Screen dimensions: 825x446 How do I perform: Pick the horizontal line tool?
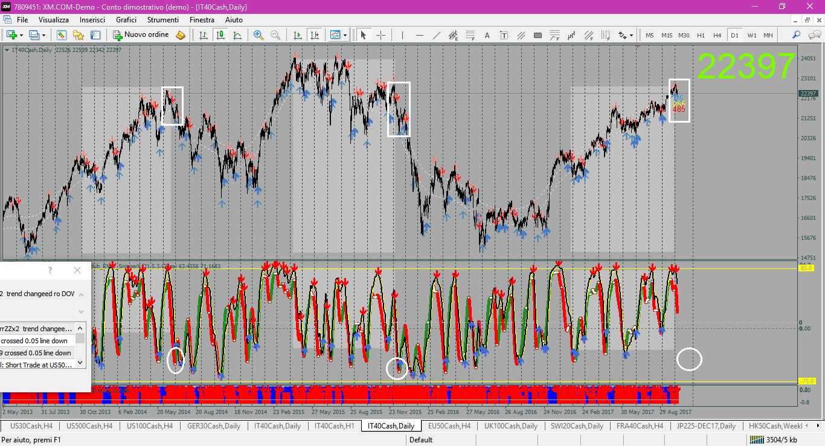tap(420, 35)
